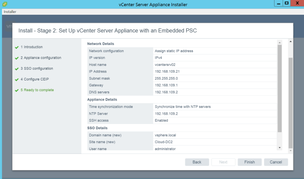Click the IPv4 value
The image size is (304, 179).
coord(158,58)
